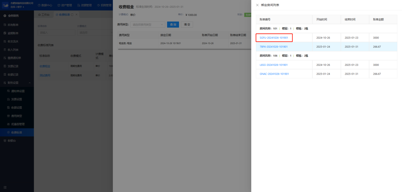The image size is (402, 192).
Task: Close the 收费标准 tab
Action: pyautogui.click(x=76, y=15)
